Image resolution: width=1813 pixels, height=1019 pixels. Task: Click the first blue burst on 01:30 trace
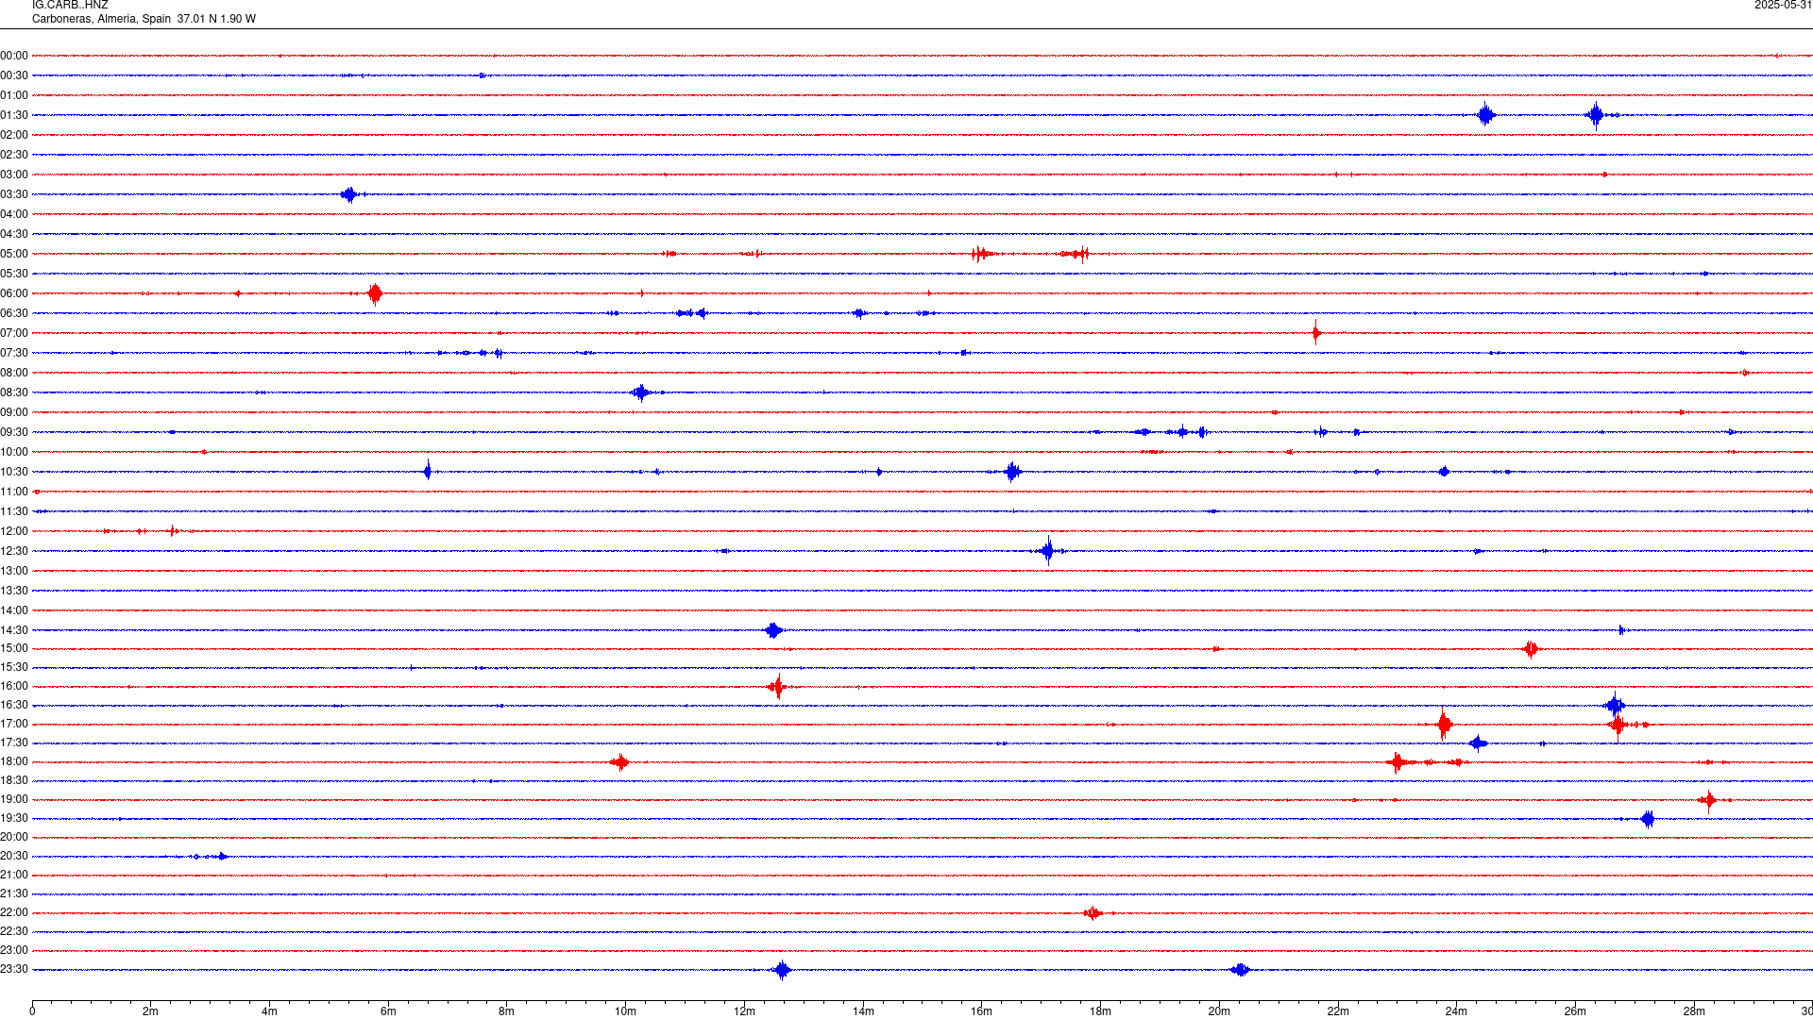tap(1486, 115)
